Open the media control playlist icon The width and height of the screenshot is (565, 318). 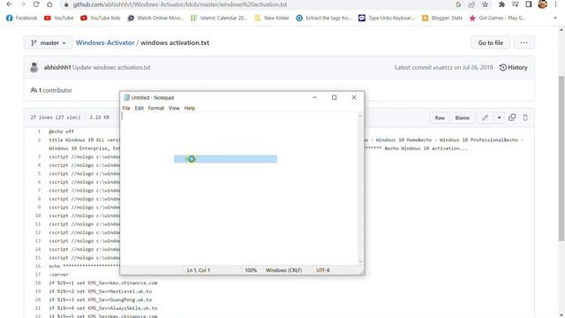pyautogui.click(x=516, y=4)
